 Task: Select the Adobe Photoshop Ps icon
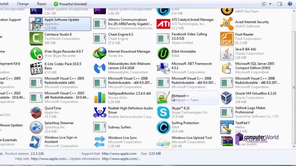[x=36, y=11]
